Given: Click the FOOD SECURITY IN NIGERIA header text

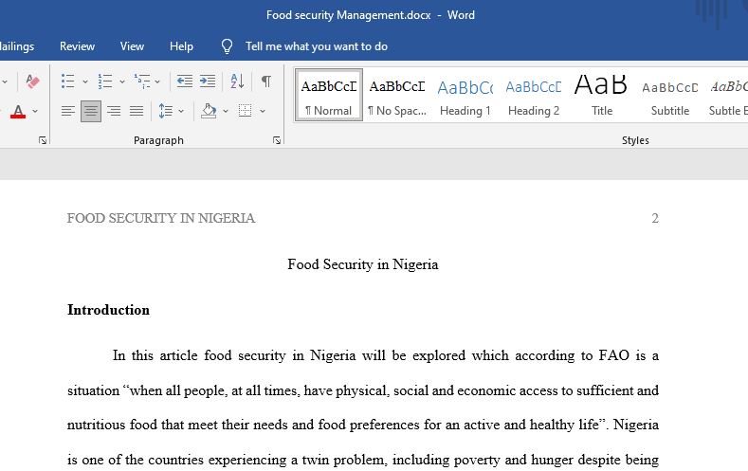Looking at the screenshot, I should pyautogui.click(x=161, y=218).
